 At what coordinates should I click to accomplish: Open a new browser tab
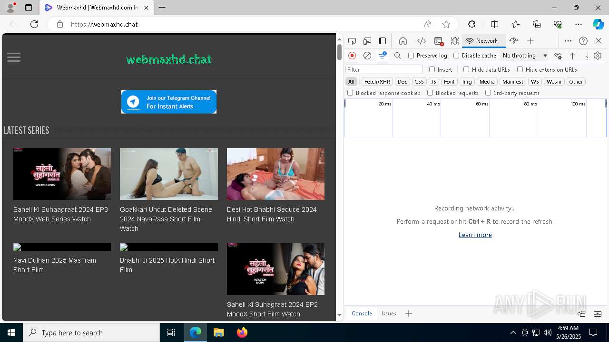162,8
